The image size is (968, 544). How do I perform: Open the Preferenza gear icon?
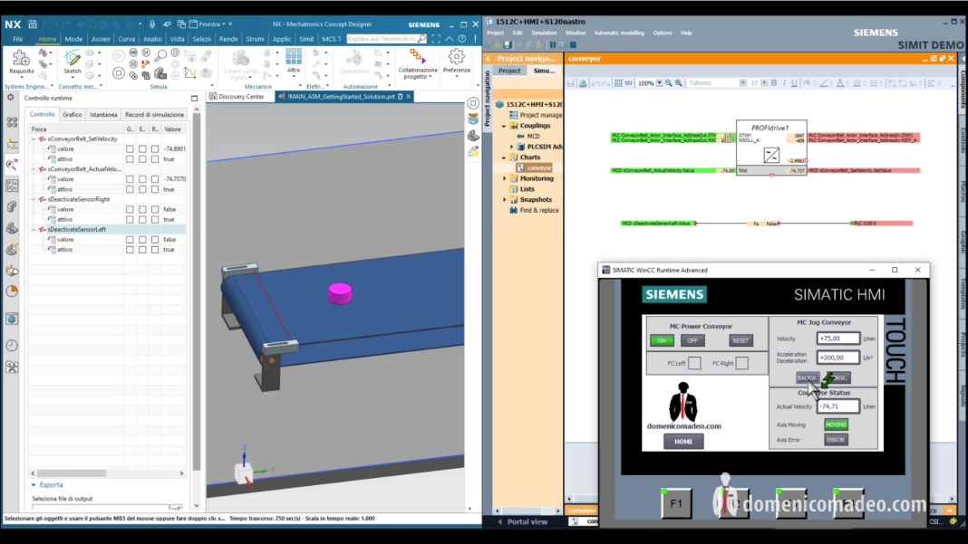pos(456,58)
